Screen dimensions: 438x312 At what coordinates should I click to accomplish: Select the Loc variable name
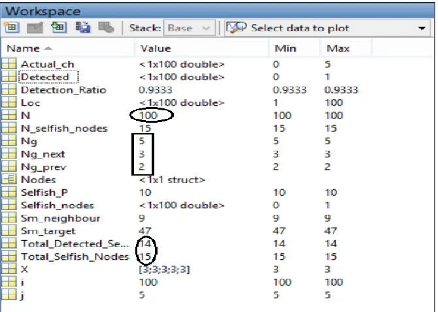(31, 103)
